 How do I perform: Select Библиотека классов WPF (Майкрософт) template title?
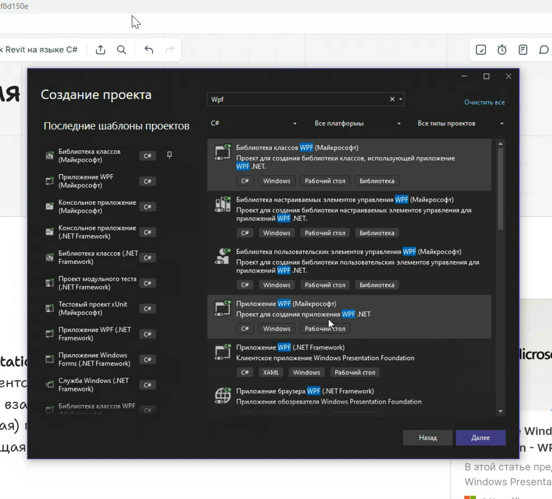click(297, 147)
